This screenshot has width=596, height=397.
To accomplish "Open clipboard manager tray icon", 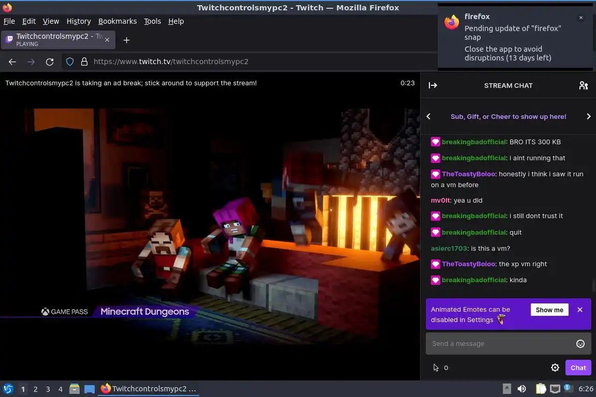I will tap(541, 389).
